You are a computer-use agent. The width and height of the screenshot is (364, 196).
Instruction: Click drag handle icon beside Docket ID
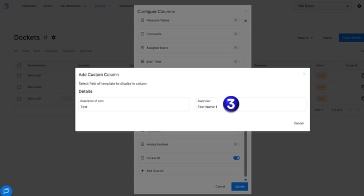142,158
